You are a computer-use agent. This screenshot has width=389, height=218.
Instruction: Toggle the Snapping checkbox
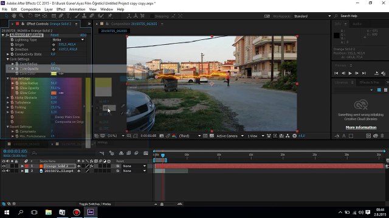[152, 16]
